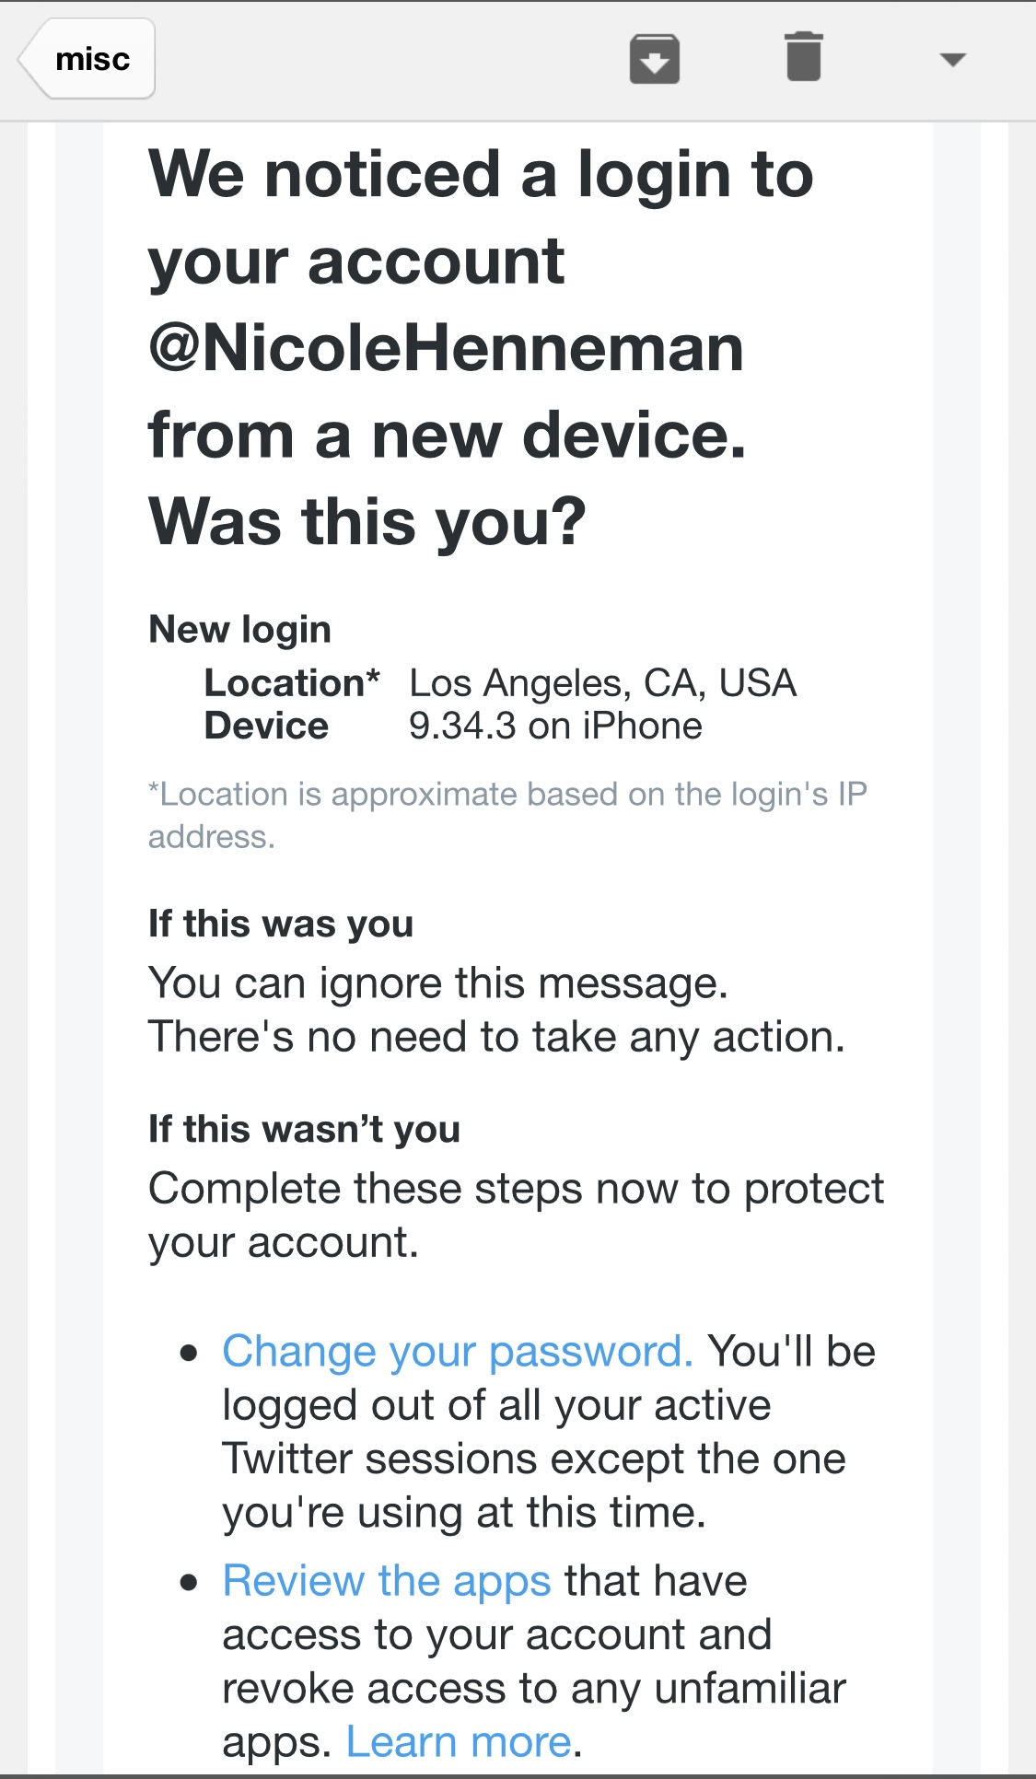Archive this email message
Screen dimensions: 1036x1779
pyautogui.click(x=655, y=59)
